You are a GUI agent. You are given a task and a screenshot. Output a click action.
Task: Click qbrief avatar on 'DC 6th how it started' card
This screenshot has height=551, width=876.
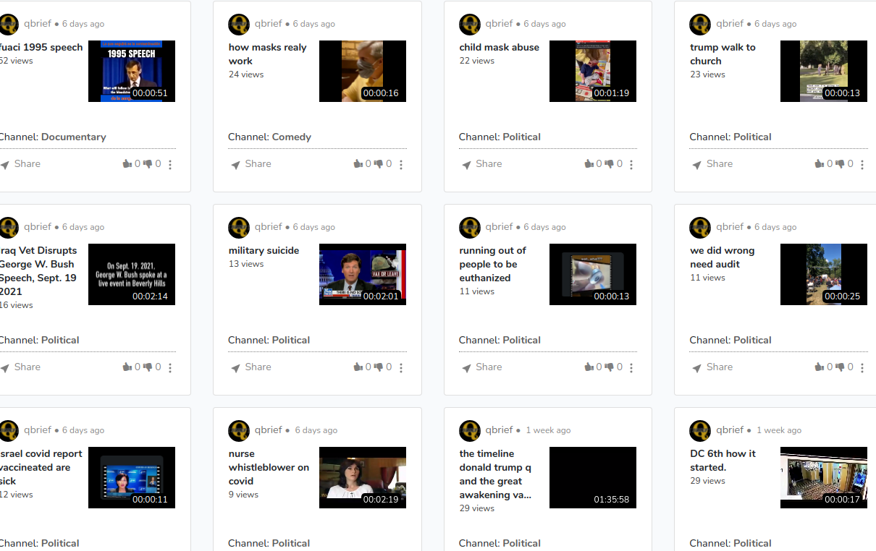[x=700, y=431]
